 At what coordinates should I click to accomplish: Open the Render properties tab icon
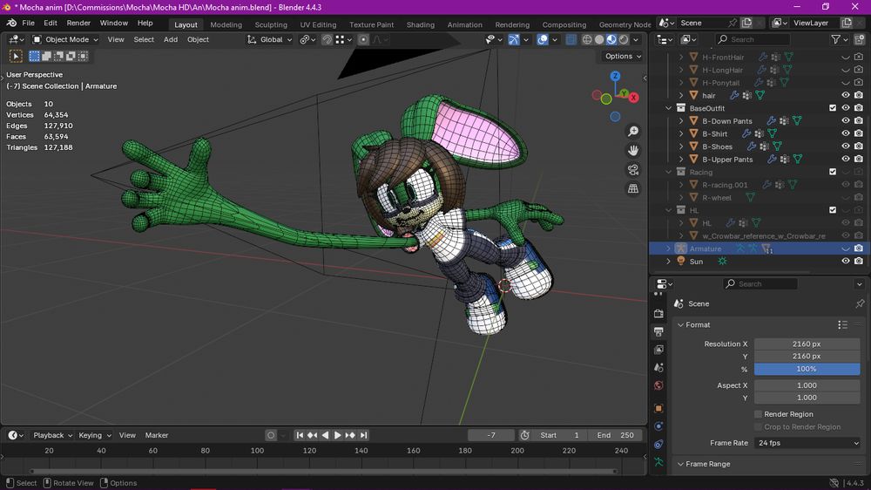(x=658, y=314)
